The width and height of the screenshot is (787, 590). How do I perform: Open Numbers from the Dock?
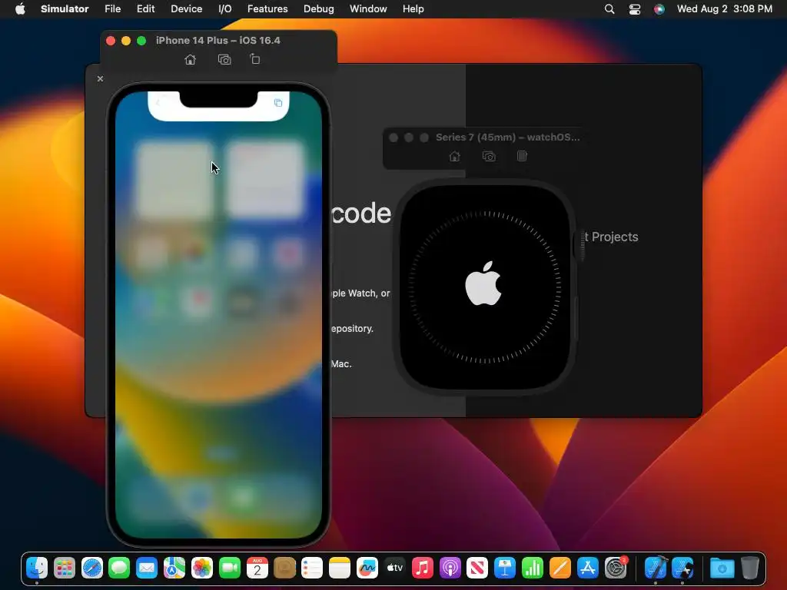(x=533, y=568)
